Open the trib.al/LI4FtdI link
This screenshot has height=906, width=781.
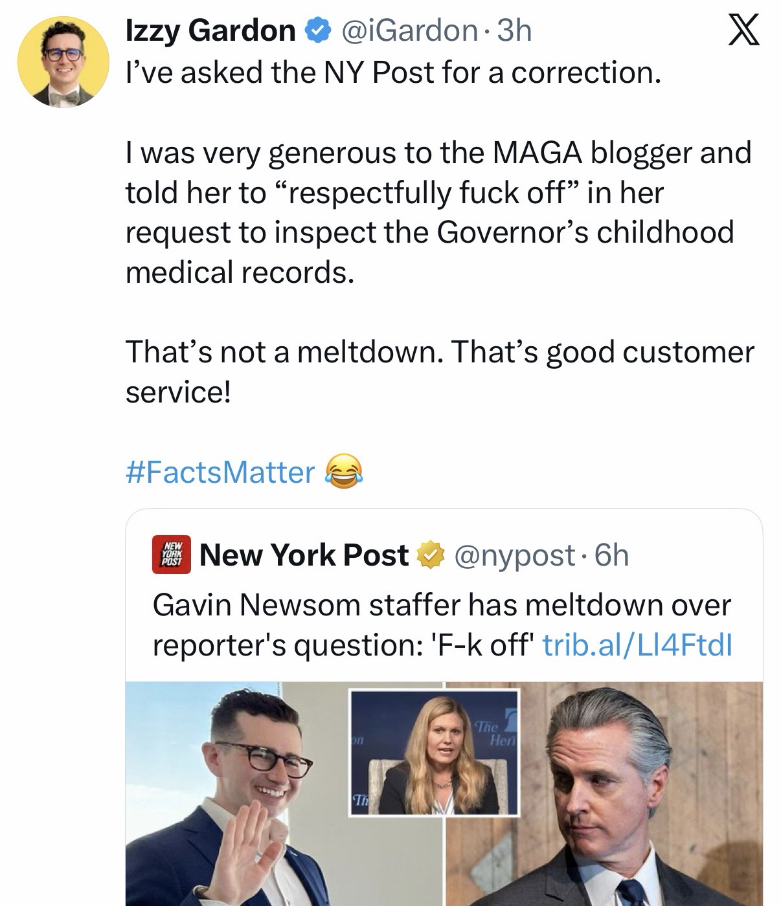tap(637, 645)
